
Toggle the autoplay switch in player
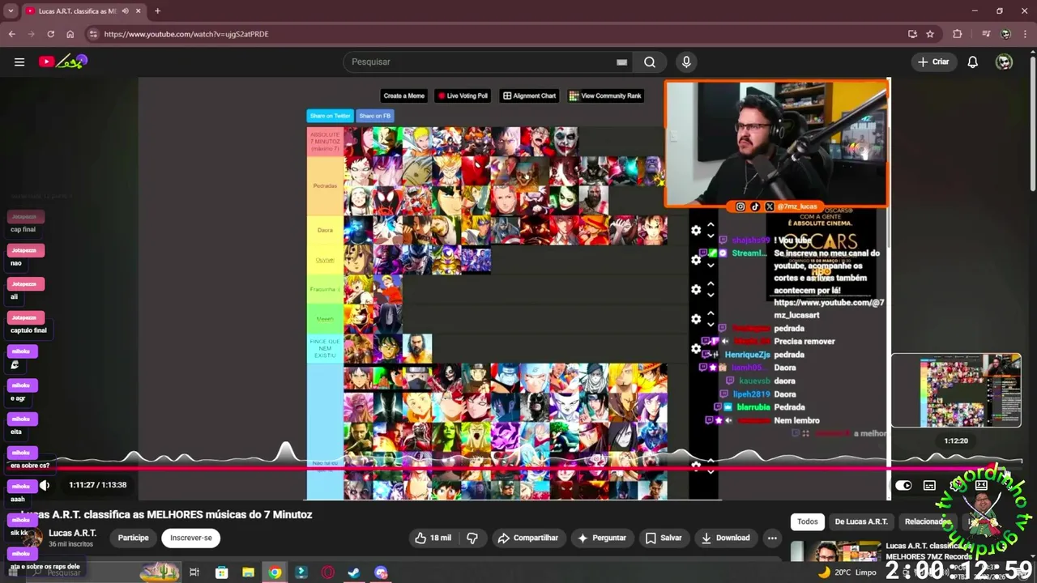tap(903, 485)
